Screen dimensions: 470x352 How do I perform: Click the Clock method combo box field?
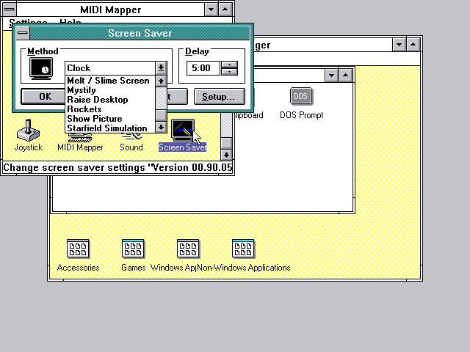[110, 68]
